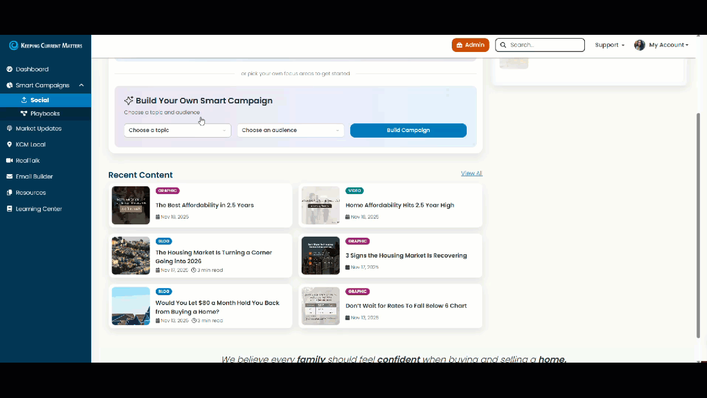Collapse the Smart Campaigns section chevron
This screenshot has height=398, width=707.
[81, 85]
